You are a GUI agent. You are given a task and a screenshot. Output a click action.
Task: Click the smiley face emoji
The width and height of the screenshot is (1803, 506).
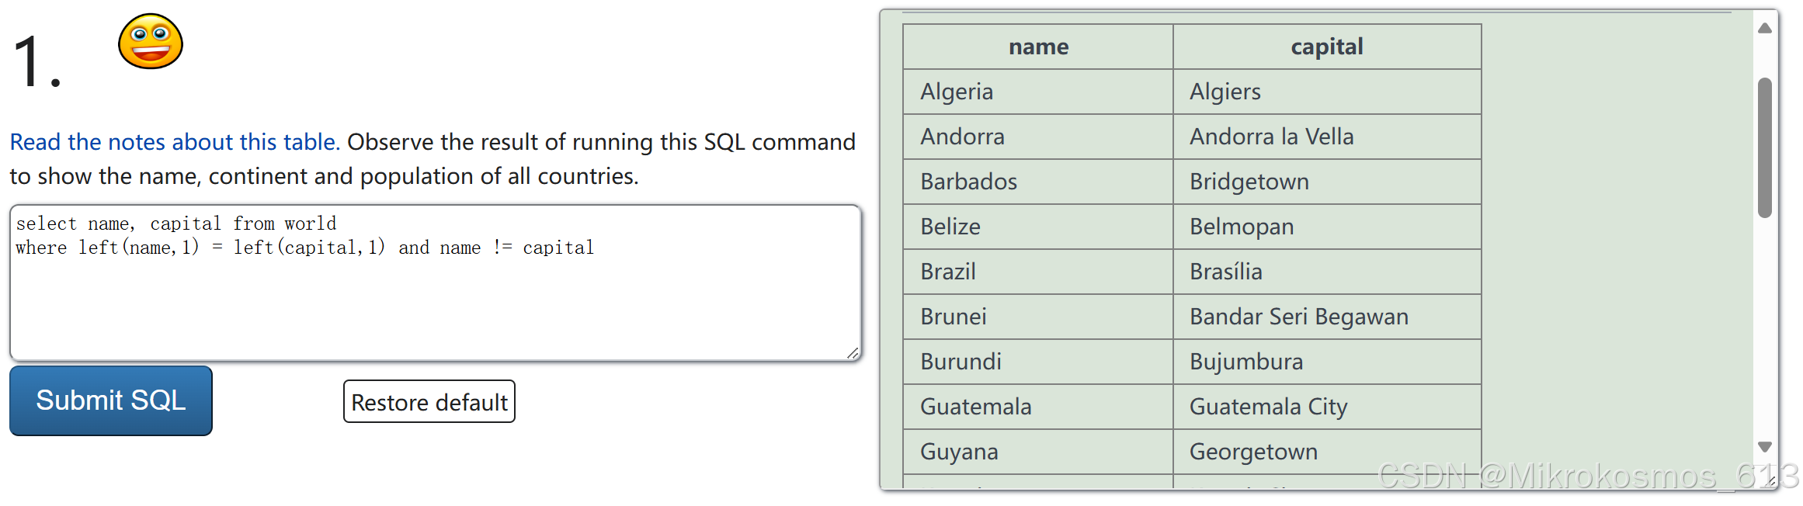pyautogui.click(x=150, y=42)
